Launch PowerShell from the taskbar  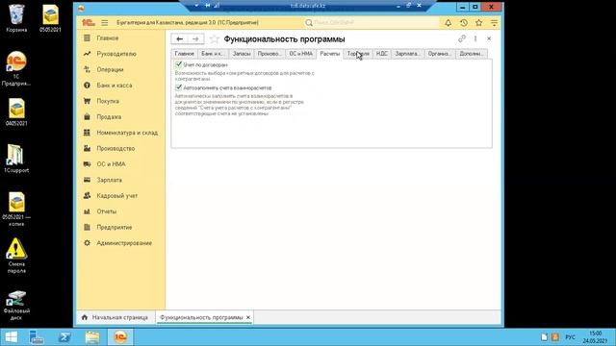click(64, 337)
